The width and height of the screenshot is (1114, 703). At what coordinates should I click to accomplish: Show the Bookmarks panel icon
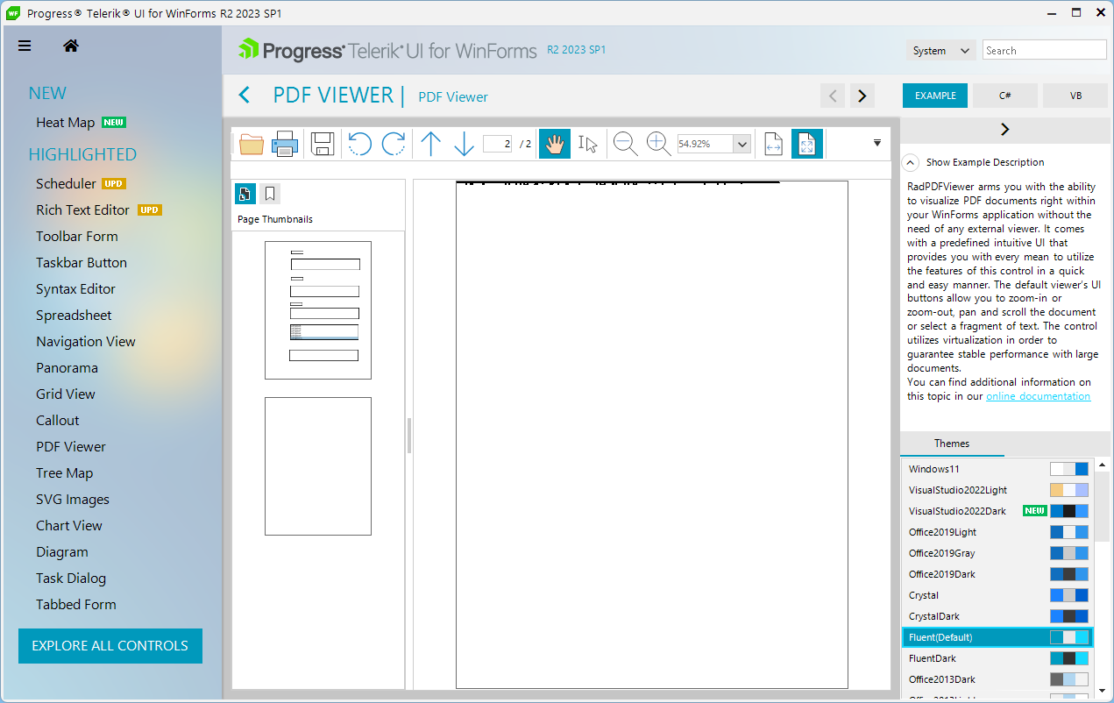[270, 194]
